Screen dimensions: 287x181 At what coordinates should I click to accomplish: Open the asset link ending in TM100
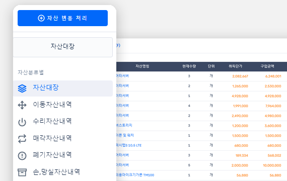(135, 175)
